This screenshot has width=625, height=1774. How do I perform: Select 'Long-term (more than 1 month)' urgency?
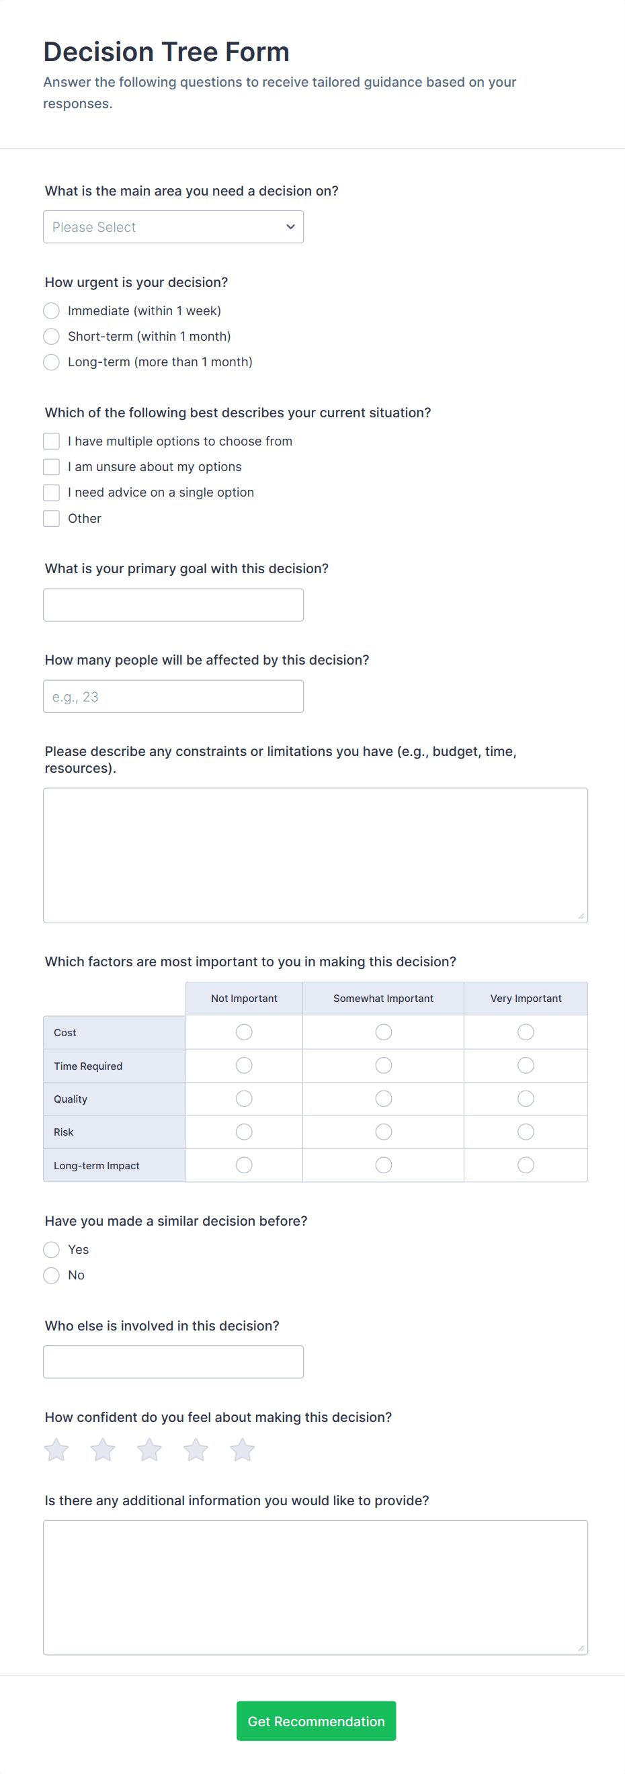(x=51, y=362)
